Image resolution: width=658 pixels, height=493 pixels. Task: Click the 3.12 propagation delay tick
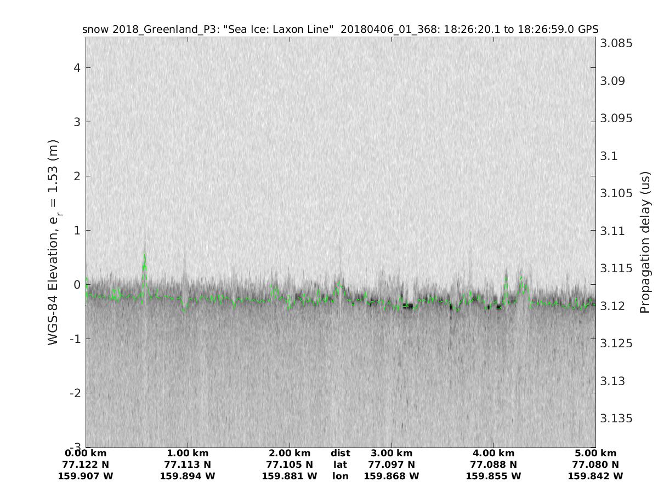(612, 306)
